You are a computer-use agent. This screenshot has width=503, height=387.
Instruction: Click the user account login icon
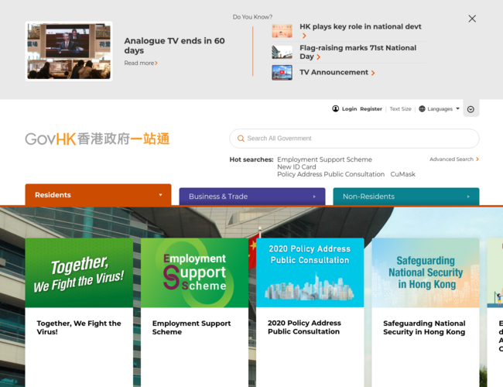336,109
